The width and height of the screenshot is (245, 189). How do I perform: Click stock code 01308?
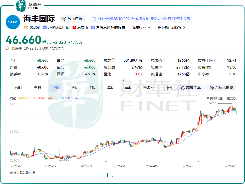35,27
